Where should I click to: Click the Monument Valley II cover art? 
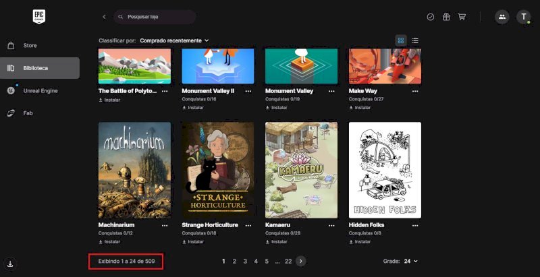coord(218,66)
